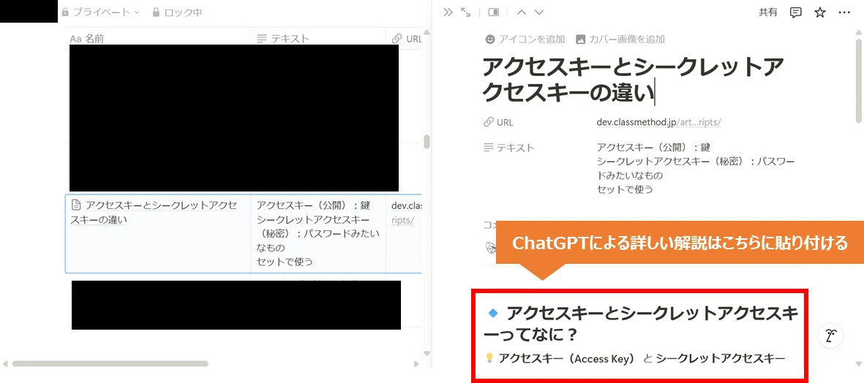Click the テキスト property value in the page panel
The height and width of the screenshot is (383, 864).
coord(696,169)
